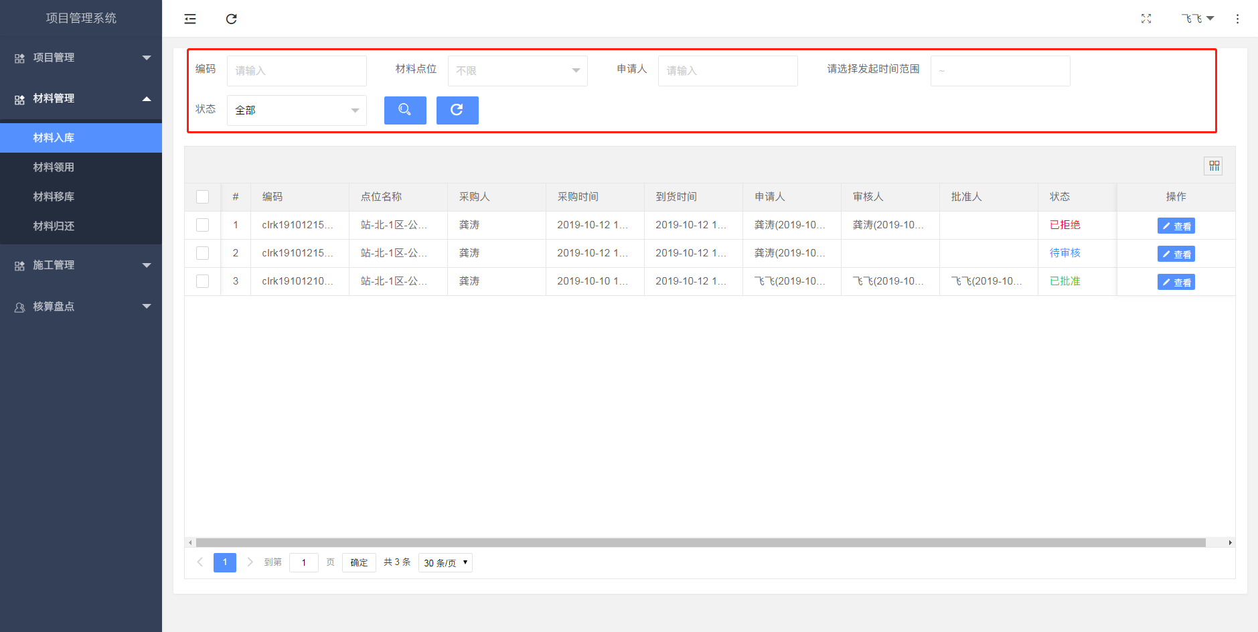
Task: Open 材料移库 submenu item
Action: pyautogui.click(x=81, y=197)
